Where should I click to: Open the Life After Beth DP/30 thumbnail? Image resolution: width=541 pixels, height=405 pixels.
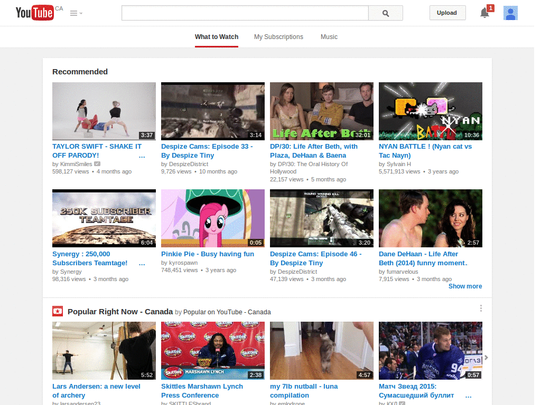pos(322,111)
